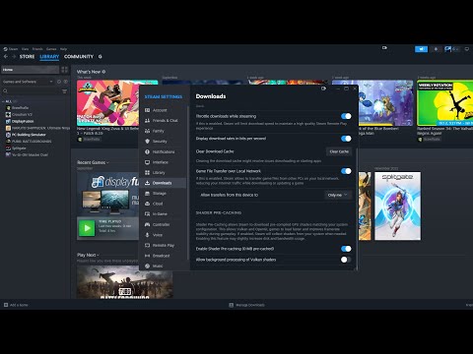Click the Clear Cache button

339,151
